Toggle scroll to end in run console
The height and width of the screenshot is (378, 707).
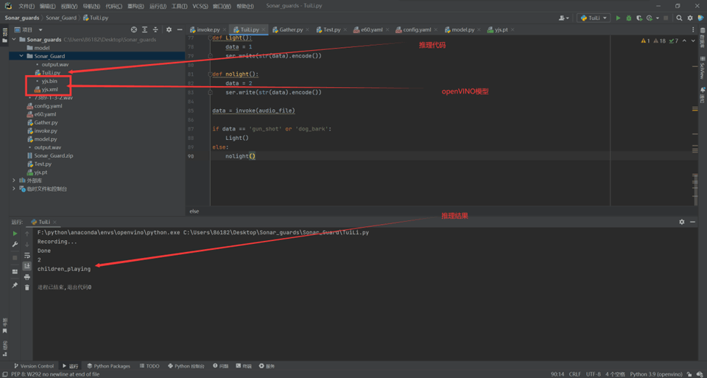click(x=27, y=266)
